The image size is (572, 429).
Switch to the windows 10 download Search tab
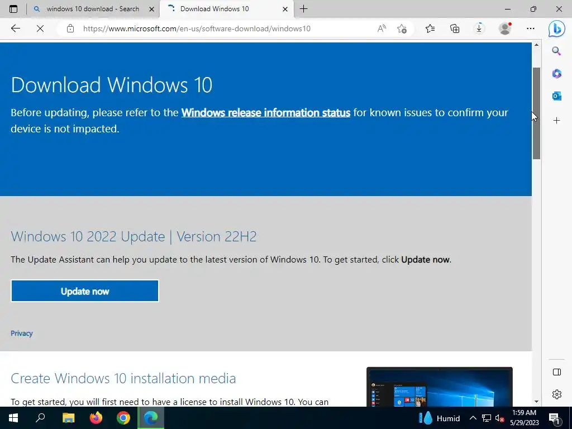pos(94,9)
